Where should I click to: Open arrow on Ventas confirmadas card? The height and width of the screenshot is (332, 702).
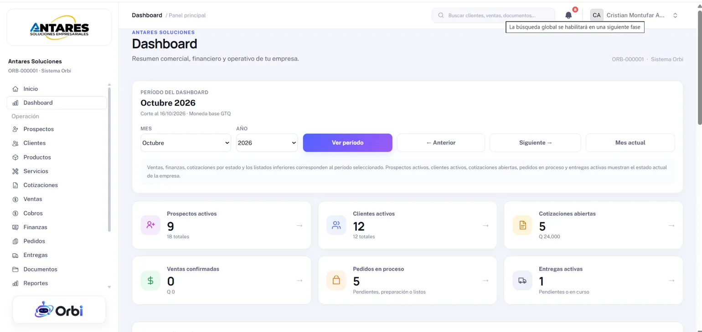pyautogui.click(x=299, y=281)
